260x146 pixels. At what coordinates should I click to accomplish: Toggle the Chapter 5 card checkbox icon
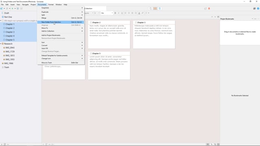pos(91,54)
